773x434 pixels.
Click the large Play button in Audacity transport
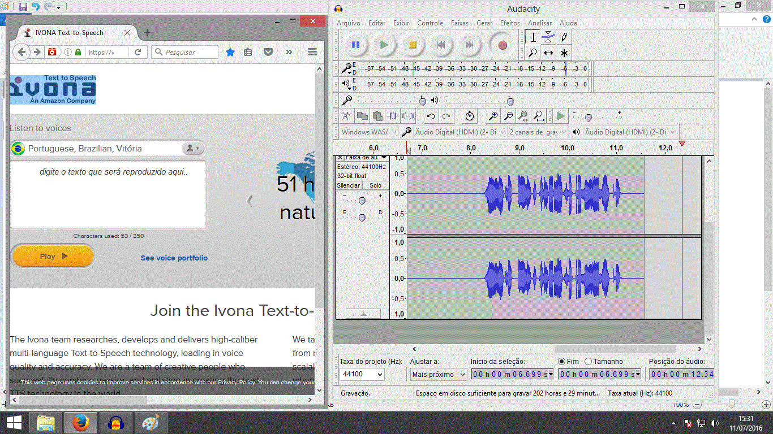pos(384,45)
